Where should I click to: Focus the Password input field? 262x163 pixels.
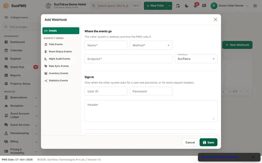tap(151, 91)
